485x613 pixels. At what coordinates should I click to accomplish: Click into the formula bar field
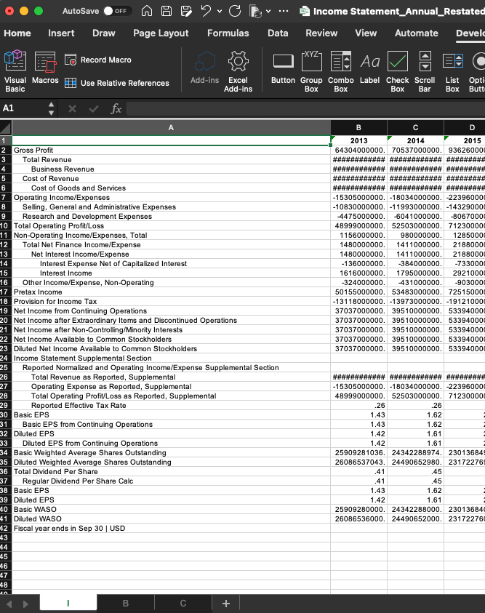[x=305, y=108]
